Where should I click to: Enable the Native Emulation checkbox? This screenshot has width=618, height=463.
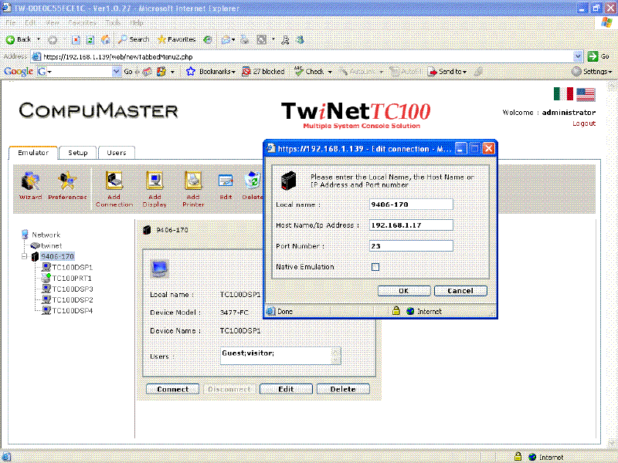[x=375, y=267]
